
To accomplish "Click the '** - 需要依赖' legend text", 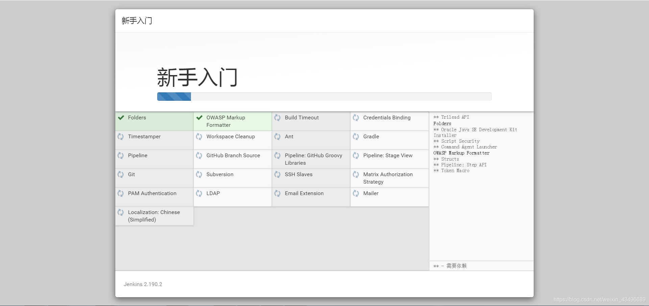I will point(450,266).
